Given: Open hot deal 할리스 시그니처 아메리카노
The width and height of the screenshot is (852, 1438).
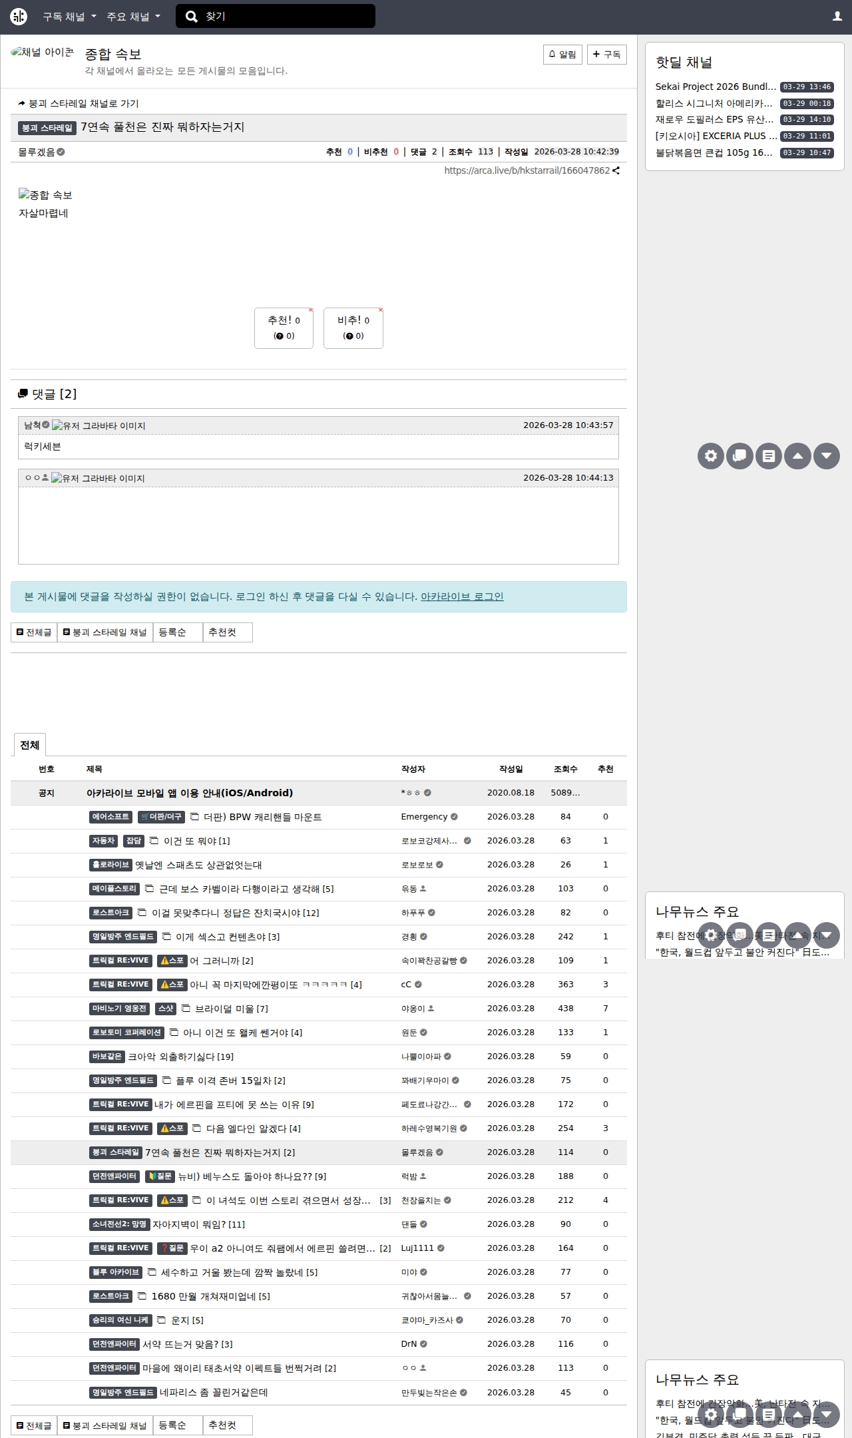Looking at the screenshot, I should pos(714,103).
